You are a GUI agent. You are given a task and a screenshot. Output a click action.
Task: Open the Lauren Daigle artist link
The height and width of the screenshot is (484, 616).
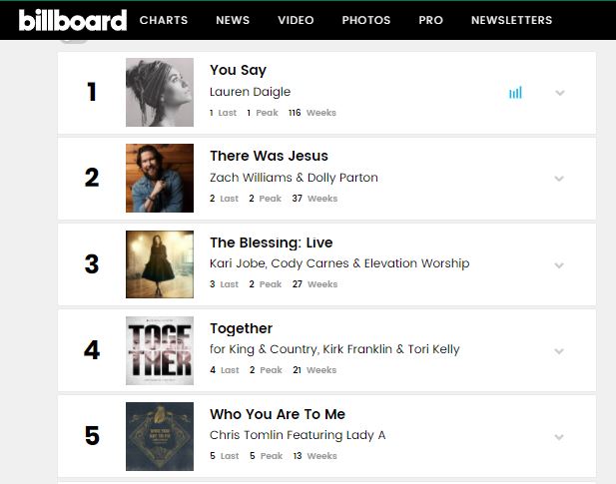pyautogui.click(x=250, y=92)
